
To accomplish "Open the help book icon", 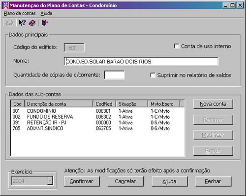I will pyautogui.click(x=32, y=23).
